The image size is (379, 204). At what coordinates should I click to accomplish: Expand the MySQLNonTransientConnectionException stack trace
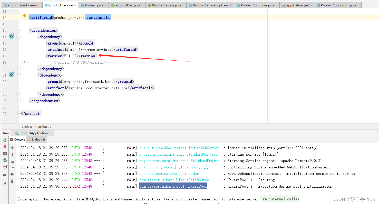[x=18, y=199]
